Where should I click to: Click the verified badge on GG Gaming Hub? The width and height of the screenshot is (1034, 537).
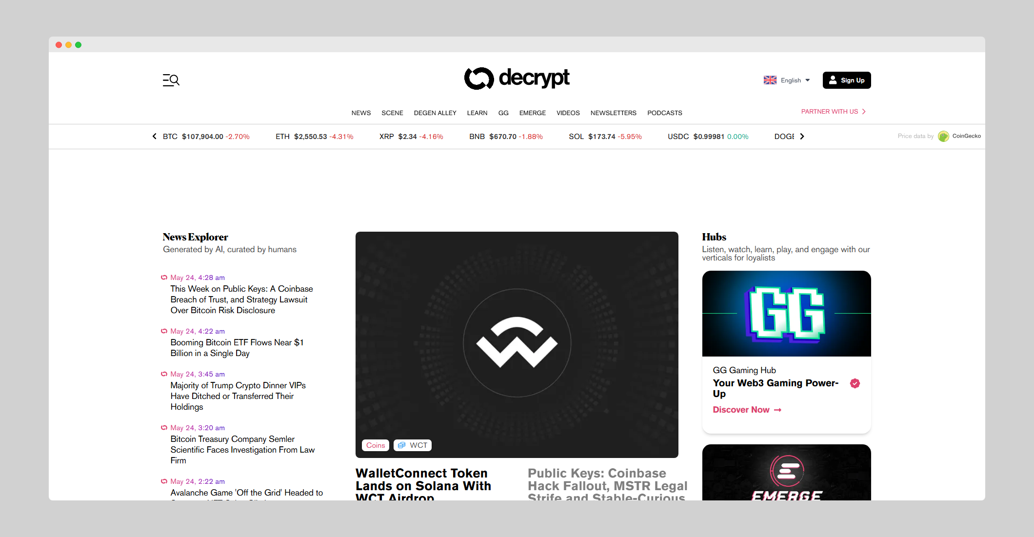[x=855, y=384]
